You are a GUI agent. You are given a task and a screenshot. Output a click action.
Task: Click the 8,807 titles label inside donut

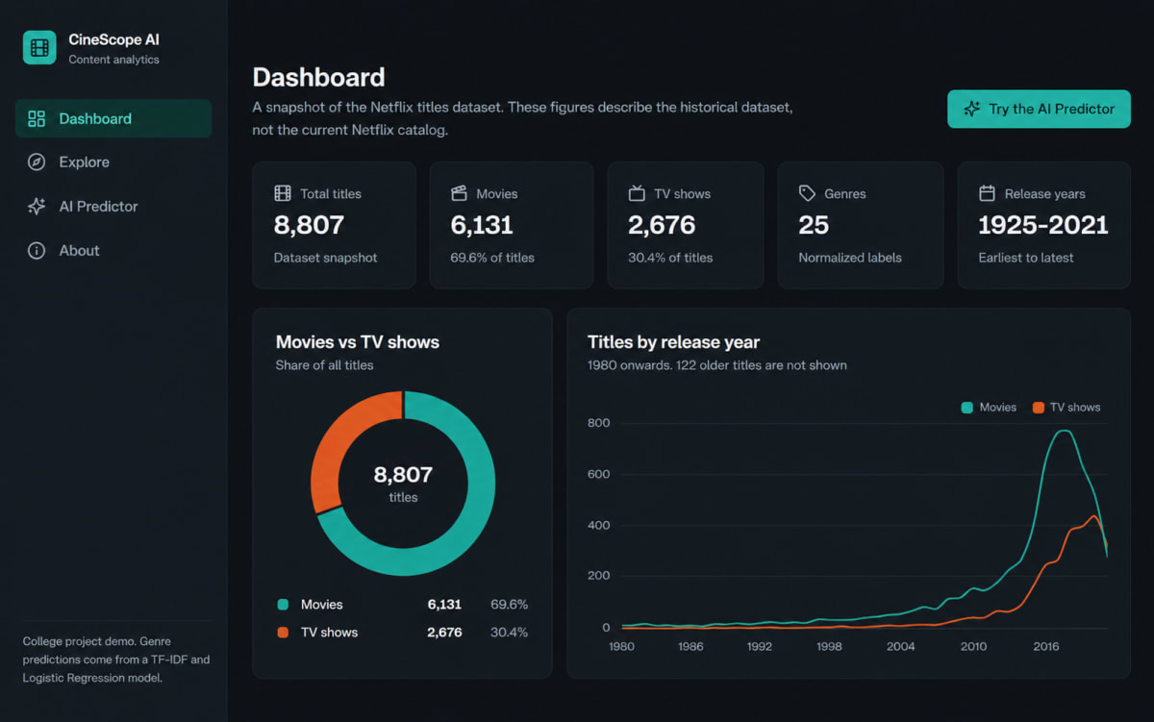click(403, 484)
